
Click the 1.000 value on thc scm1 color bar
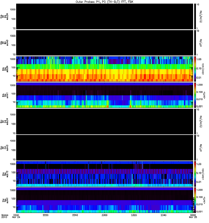click(200, 190)
